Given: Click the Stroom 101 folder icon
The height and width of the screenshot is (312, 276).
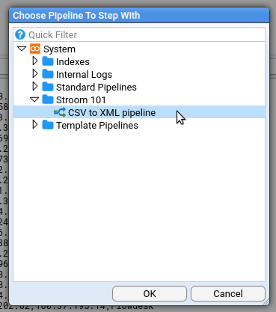Looking at the screenshot, I should [48, 100].
